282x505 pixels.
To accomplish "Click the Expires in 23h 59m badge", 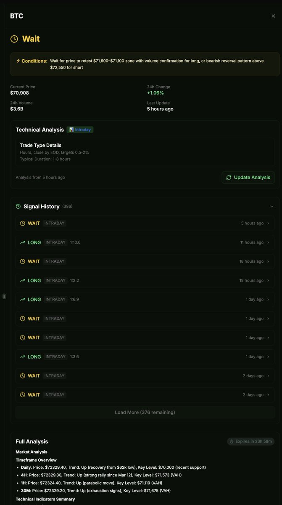I will tap(251, 441).
